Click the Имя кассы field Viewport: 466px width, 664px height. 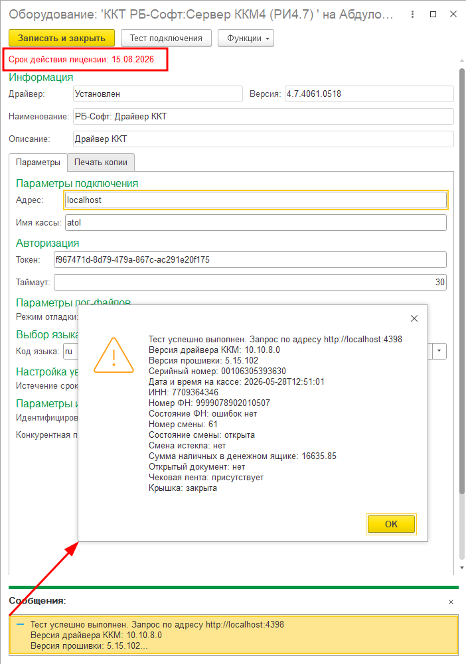click(x=256, y=223)
